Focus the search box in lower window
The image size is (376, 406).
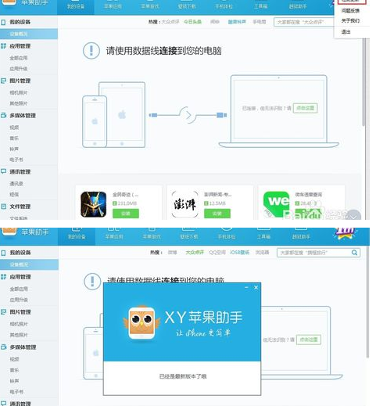[x=318, y=253]
